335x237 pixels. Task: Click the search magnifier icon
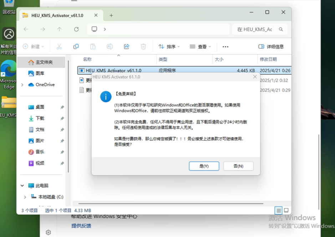pyautogui.click(x=281, y=29)
